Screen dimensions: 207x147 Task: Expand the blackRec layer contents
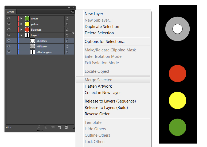click(x=21, y=30)
